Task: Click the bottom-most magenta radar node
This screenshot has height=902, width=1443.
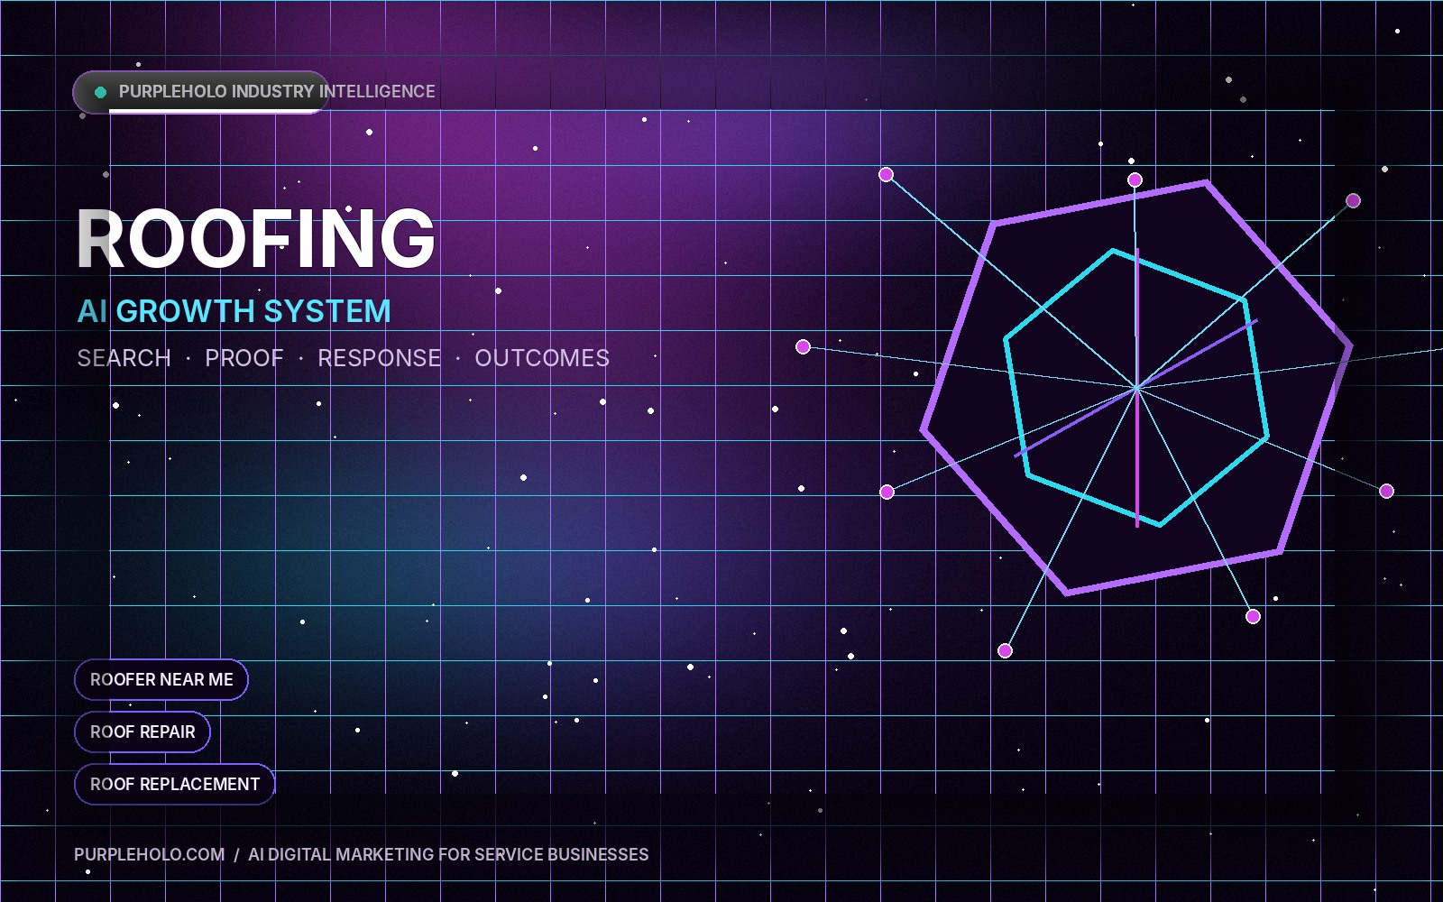Action: 1006,651
